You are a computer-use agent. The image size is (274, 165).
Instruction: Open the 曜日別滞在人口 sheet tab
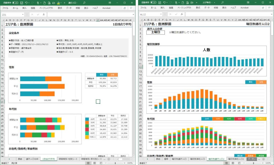point(197,159)
